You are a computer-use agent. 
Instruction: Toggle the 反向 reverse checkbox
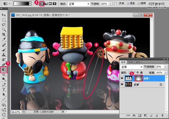pos(117,4)
